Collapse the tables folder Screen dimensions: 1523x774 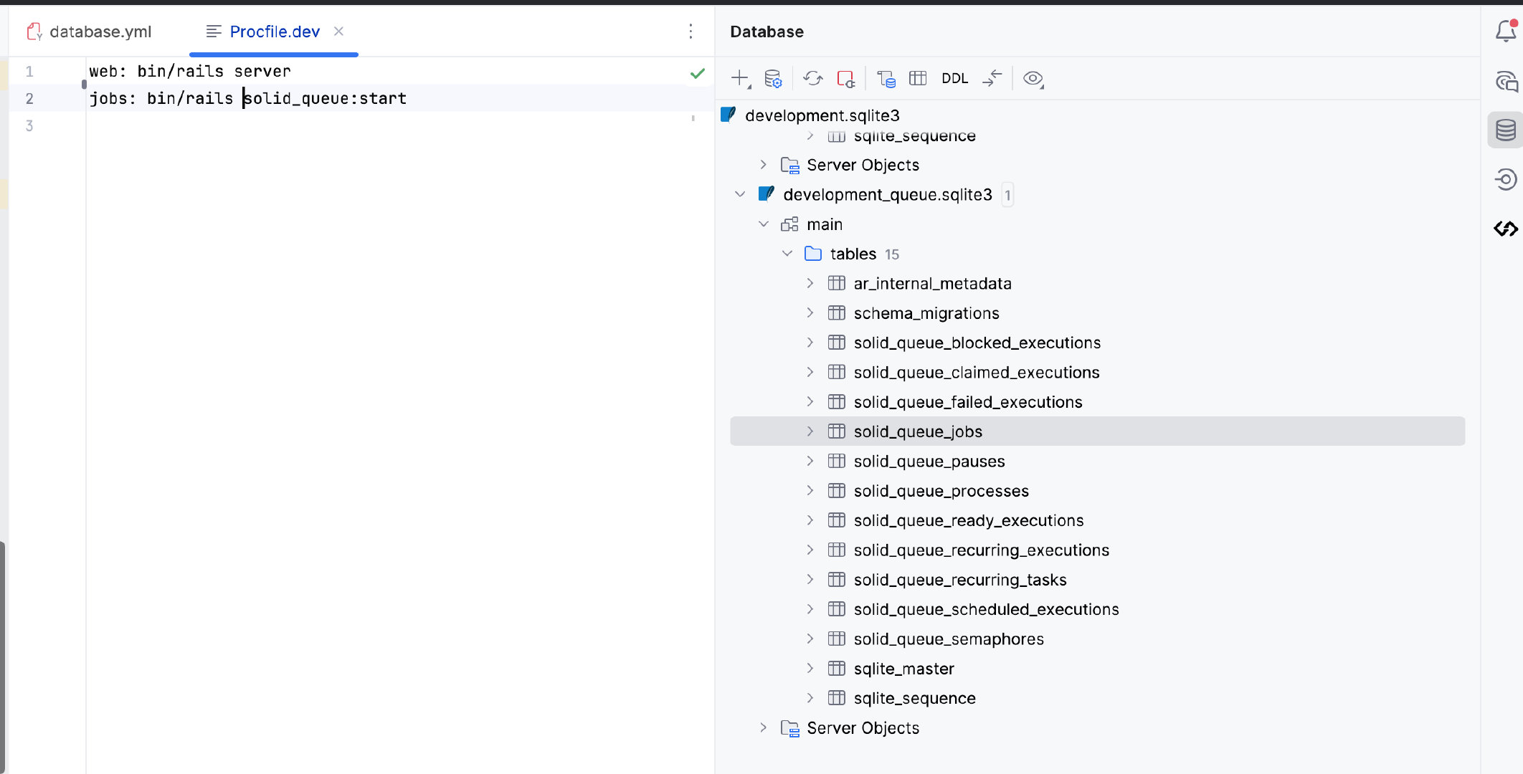pos(787,254)
